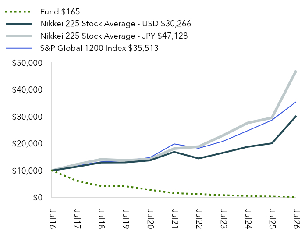Screen dimensions: 305x242
Task: Click the Jul23 x-axis label
Action: (223, 219)
